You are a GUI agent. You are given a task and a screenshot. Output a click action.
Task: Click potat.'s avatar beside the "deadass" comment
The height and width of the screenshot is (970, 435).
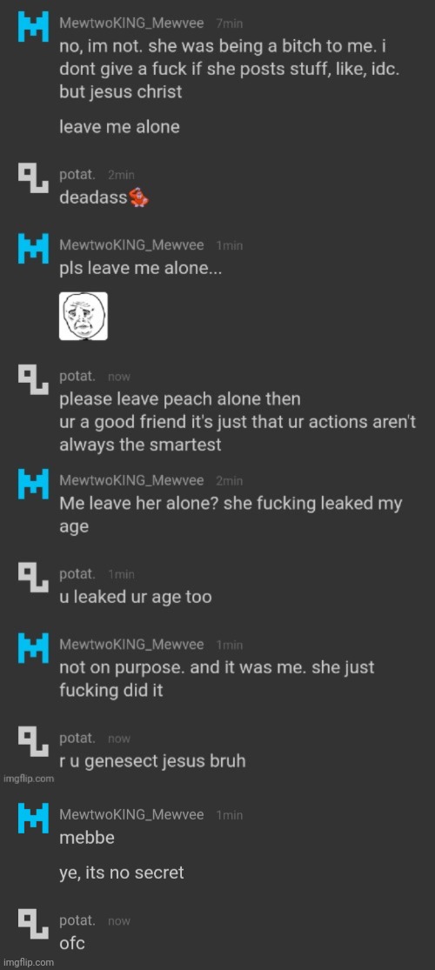[x=33, y=179]
